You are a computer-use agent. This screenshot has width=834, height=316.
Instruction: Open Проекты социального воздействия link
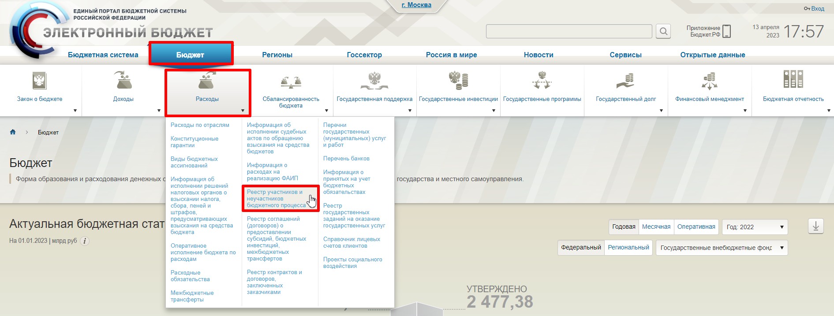352,263
